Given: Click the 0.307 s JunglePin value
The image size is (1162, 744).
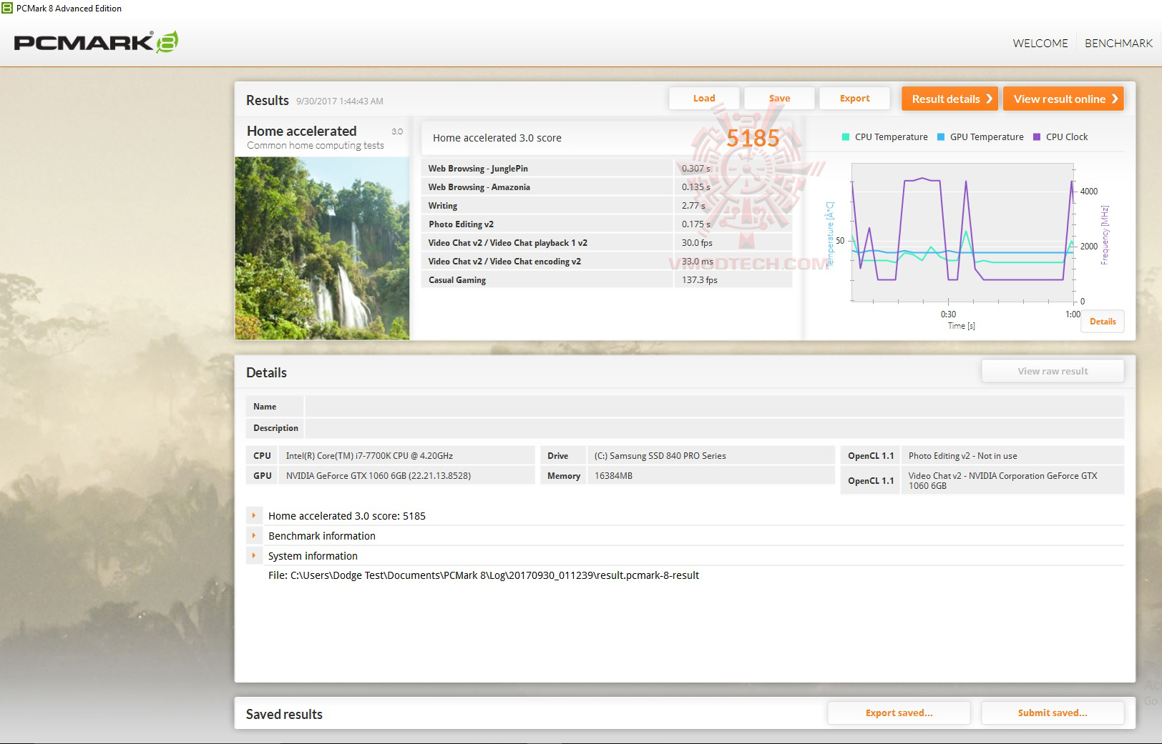Looking at the screenshot, I should point(695,169).
